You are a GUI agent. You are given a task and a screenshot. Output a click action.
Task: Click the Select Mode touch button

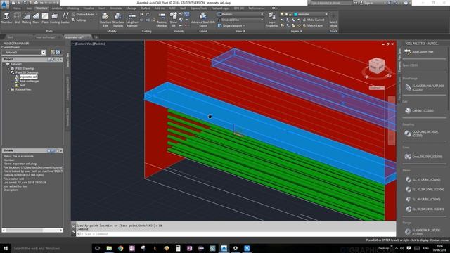(x=333, y=20)
